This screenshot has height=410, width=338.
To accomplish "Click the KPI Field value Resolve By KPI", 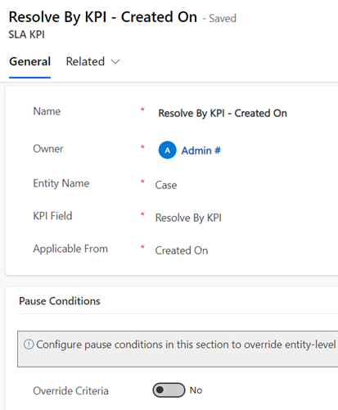I will click(x=188, y=218).
